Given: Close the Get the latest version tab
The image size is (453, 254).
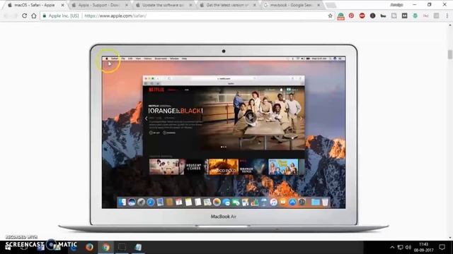Looking at the screenshot, I should click(255, 5).
